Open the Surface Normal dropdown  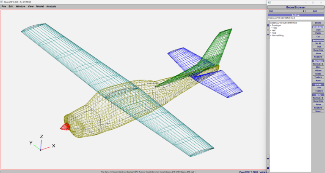point(318,64)
